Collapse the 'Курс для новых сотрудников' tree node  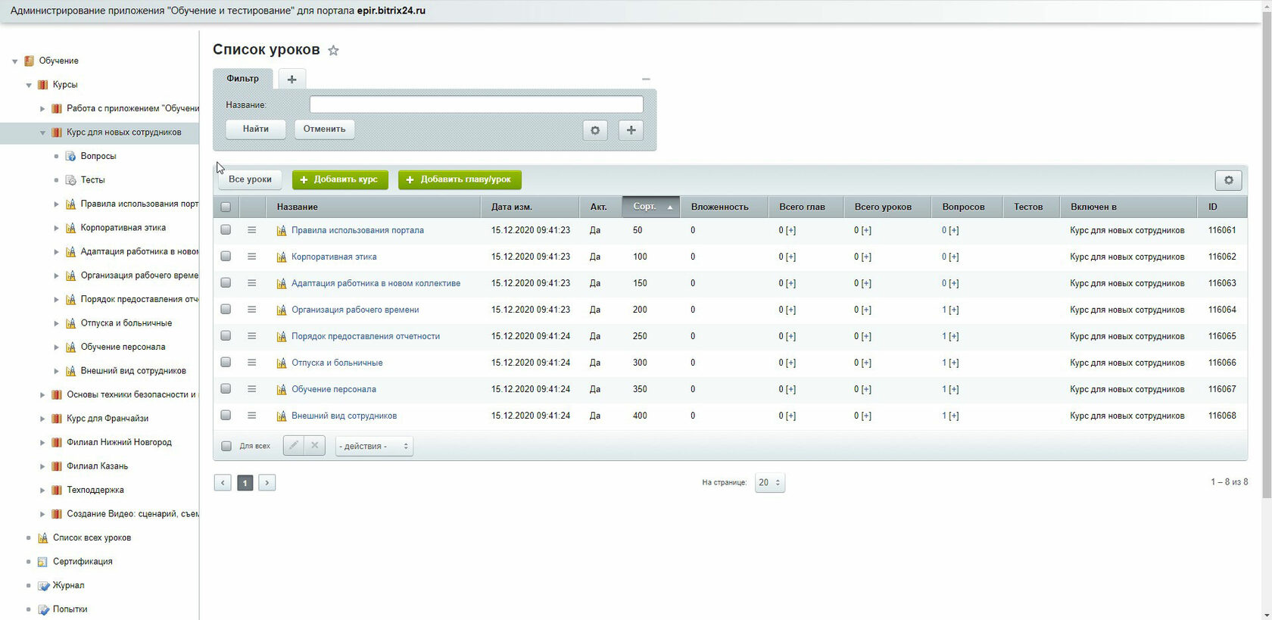[43, 132]
